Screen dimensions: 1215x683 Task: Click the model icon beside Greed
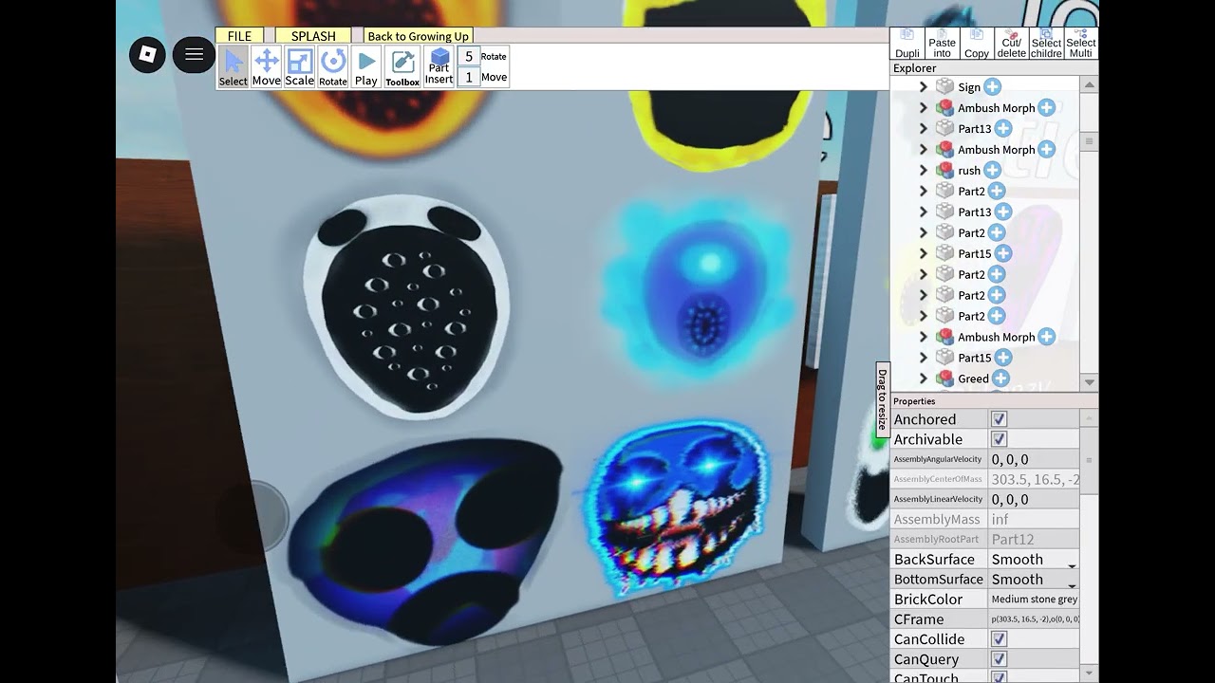(x=944, y=378)
